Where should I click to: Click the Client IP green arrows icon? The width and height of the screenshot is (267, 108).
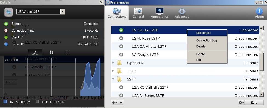point(6,37)
